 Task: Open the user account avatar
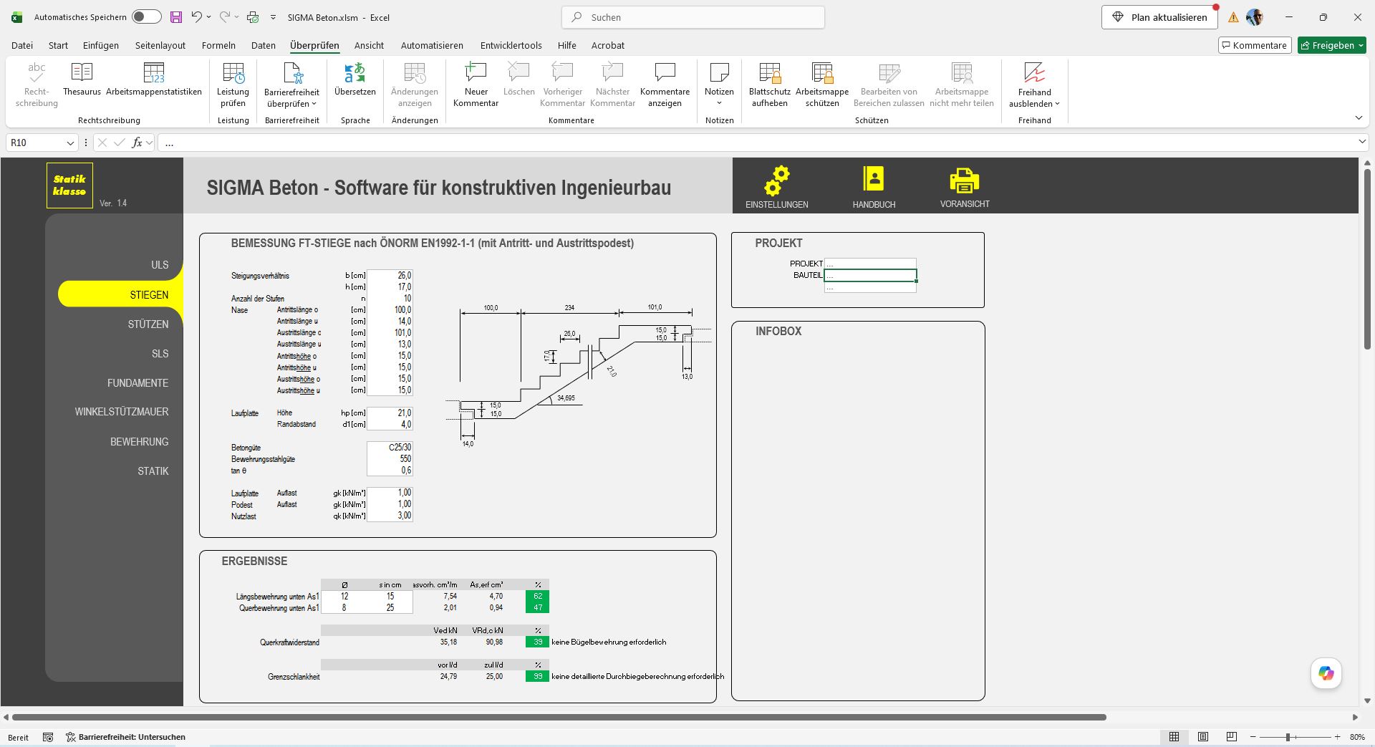pyautogui.click(x=1255, y=17)
